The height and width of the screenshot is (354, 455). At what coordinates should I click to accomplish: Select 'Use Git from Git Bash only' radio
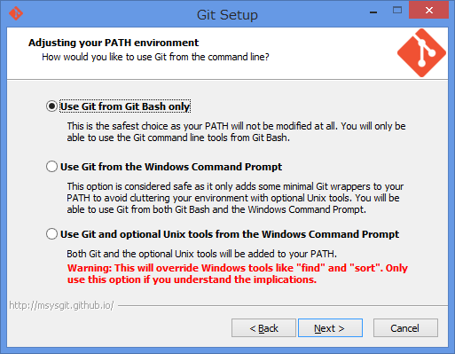(x=51, y=106)
